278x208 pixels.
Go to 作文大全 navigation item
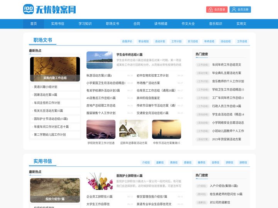click(x=188, y=24)
